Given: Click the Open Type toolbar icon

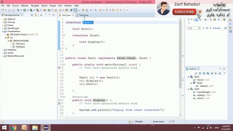Looking at the screenshot, I should pyautogui.click(x=56, y=10).
